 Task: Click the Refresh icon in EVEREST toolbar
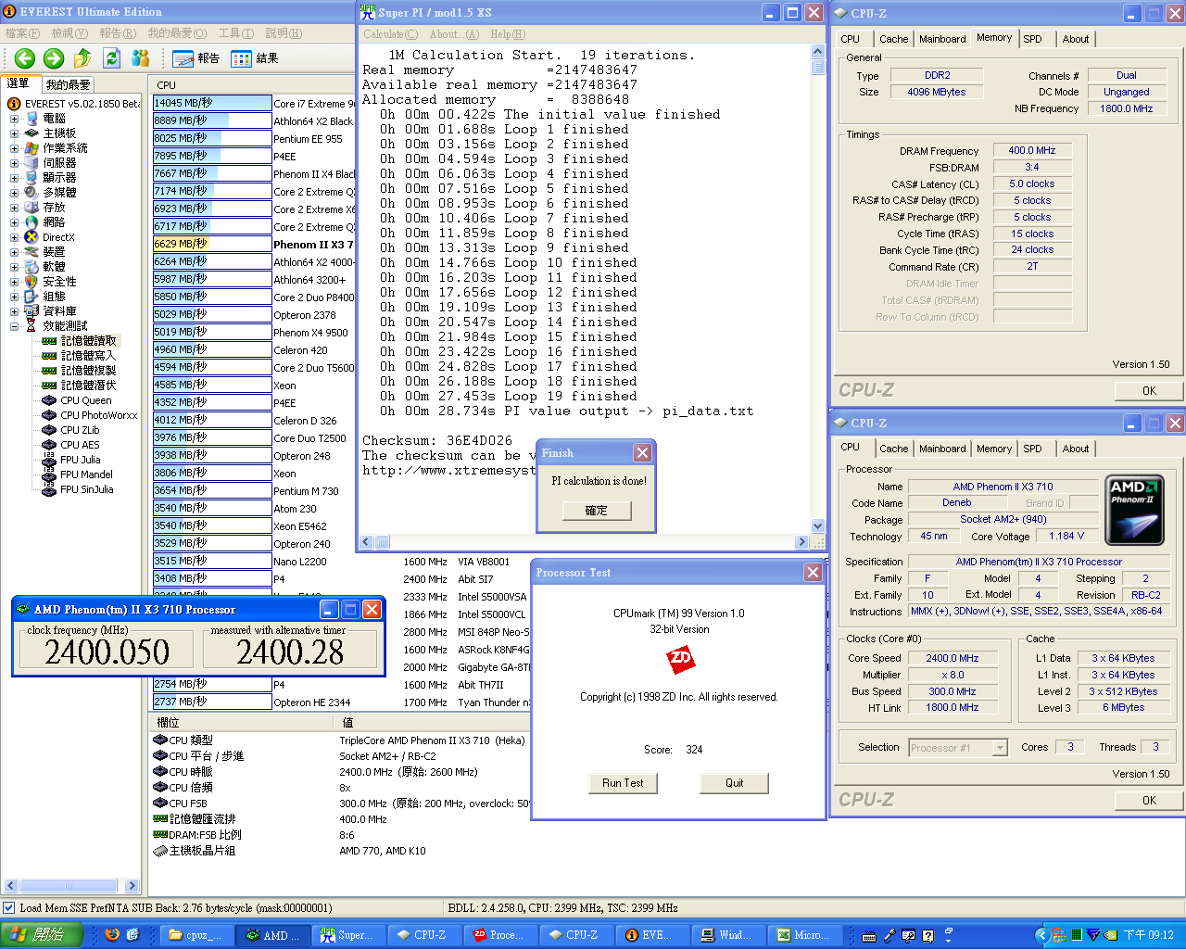pos(112,58)
